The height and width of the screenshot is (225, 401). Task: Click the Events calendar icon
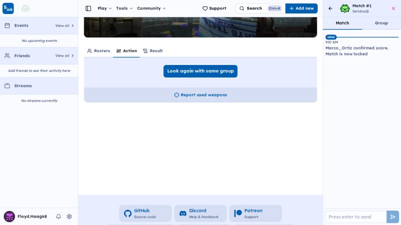[7, 25]
